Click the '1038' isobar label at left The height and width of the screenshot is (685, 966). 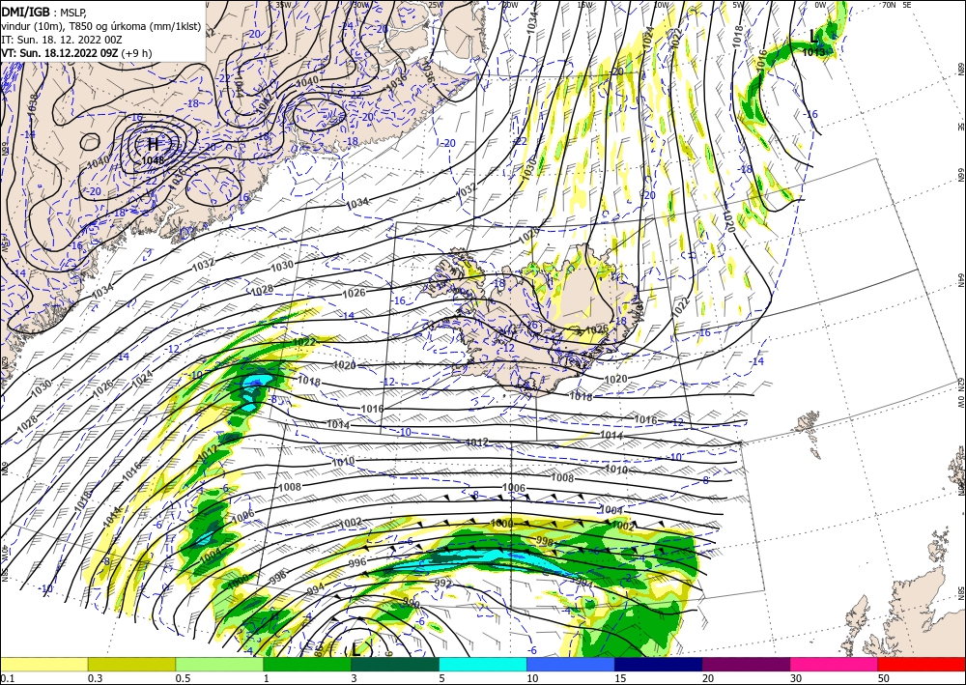[x=33, y=104]
